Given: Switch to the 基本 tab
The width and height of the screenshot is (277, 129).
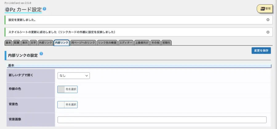Looking at the screenshot, I should tap(8, 43).
